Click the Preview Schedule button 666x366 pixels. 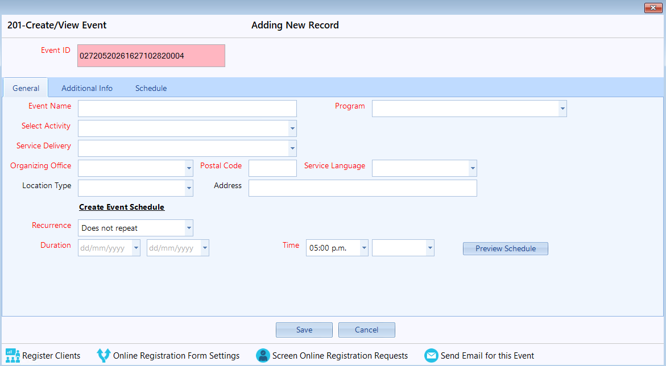pyautogui.click(x=506, y=248)
